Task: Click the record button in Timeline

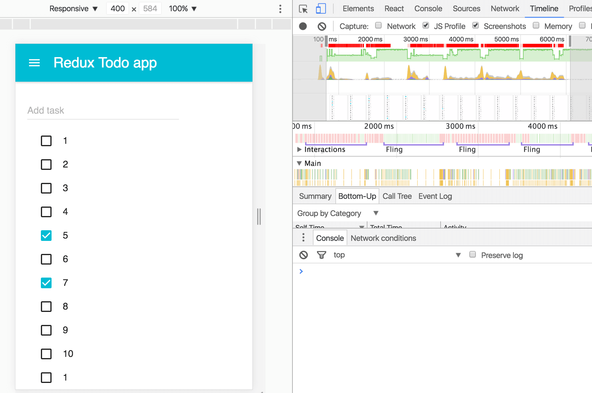Action: (x=303, y=26)
